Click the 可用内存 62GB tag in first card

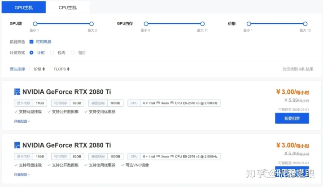pos(68,103)
